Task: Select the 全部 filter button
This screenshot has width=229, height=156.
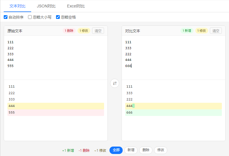Action: pos(116,150)
